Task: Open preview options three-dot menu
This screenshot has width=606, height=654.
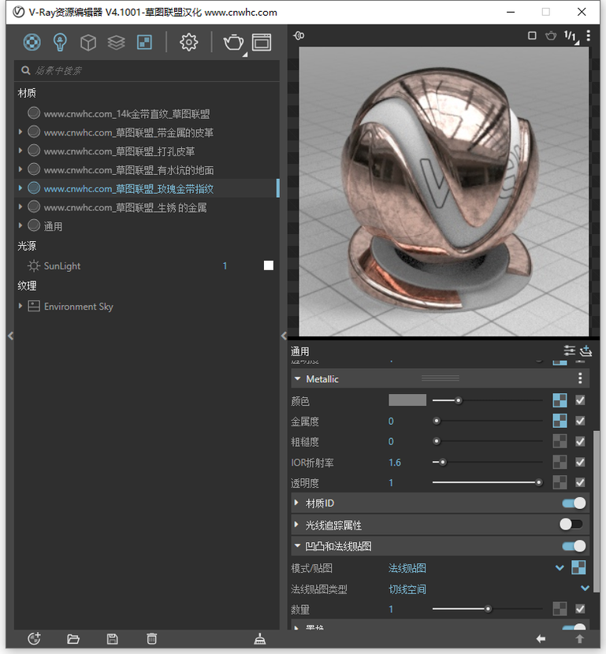Action: coord(588,35)
